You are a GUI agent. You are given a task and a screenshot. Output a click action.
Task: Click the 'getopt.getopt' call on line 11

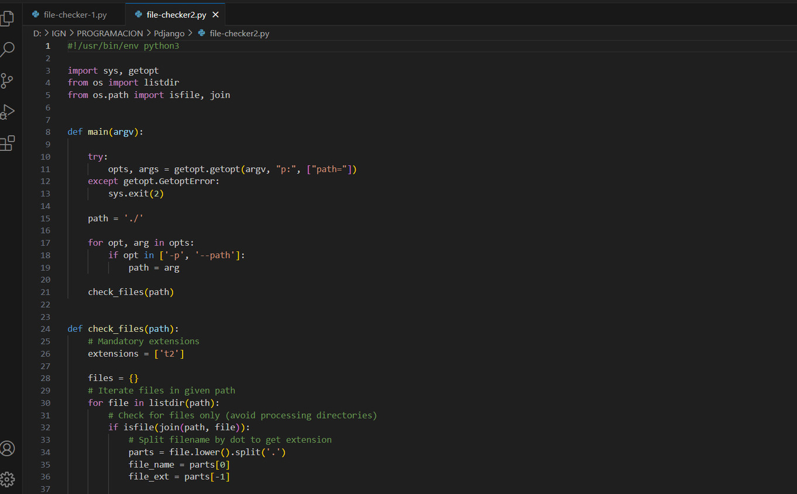click(207, 169)
